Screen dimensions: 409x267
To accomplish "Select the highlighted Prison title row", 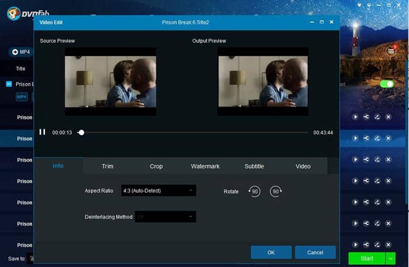I will [17, 138].
